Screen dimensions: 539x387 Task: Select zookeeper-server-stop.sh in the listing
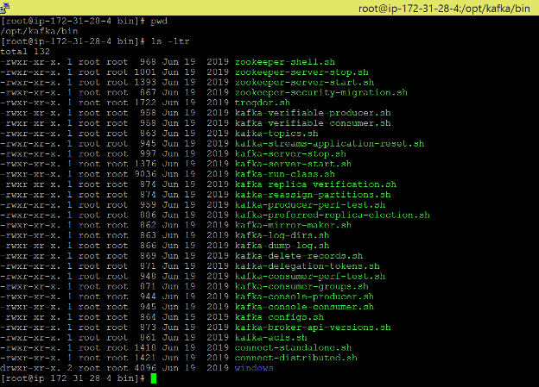[x=301, y=72]
